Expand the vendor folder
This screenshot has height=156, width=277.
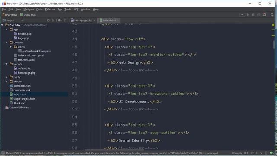coord(6,81)
